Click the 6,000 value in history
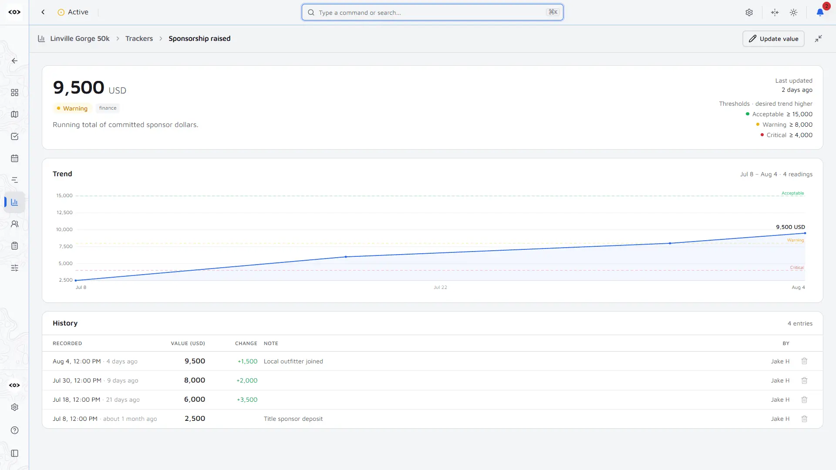Screen dimensions: 836x470 pyautogui.click(x=194, y=399)
